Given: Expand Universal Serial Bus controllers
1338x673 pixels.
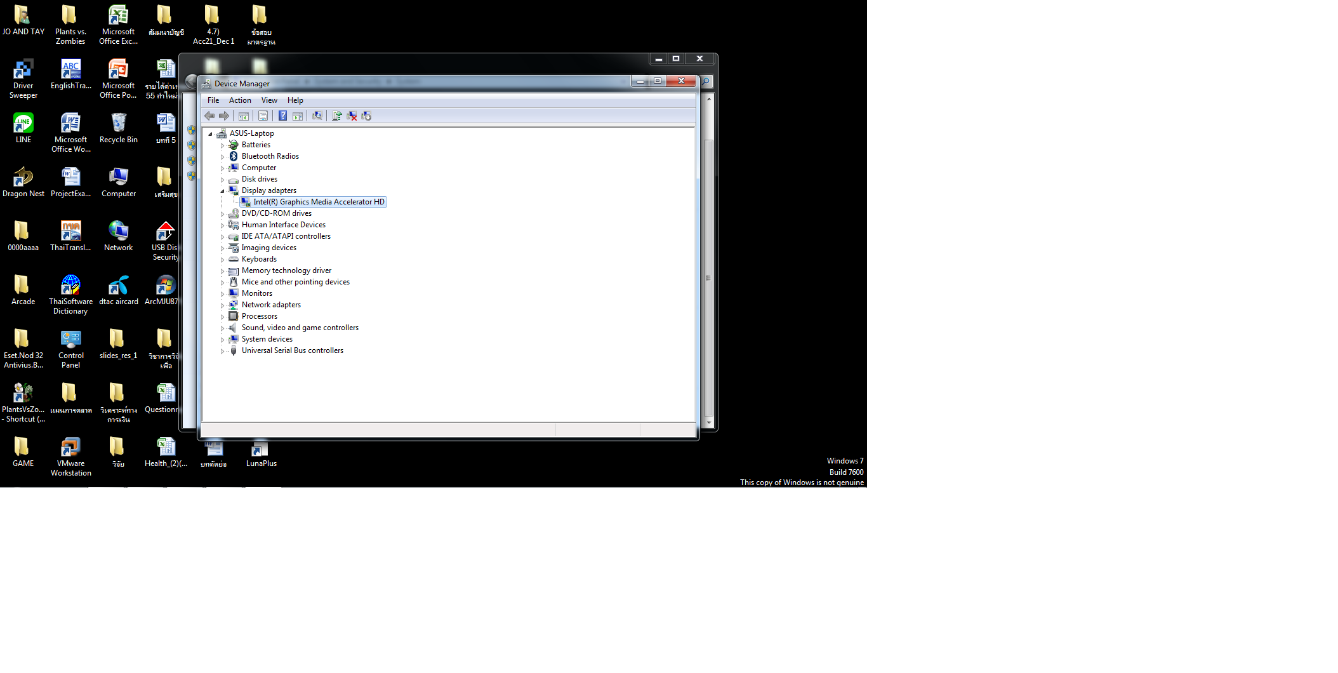Looking at the screenshot, I should tap(222, 351).
